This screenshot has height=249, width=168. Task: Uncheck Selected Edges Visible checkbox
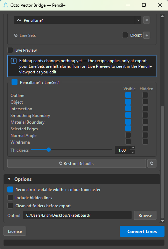click(128, 129)
